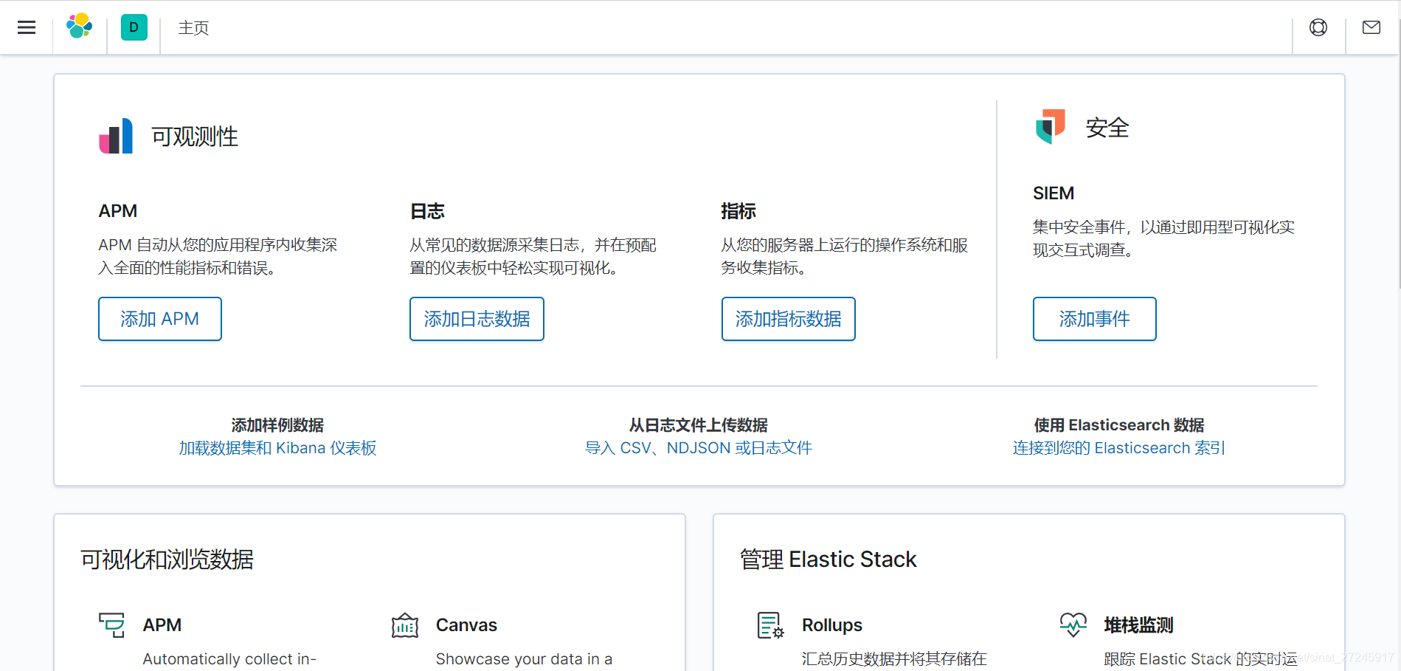Click the 从日志文件上传数据 heading
Screen dimensions: 1401x671
pos(699,425)
